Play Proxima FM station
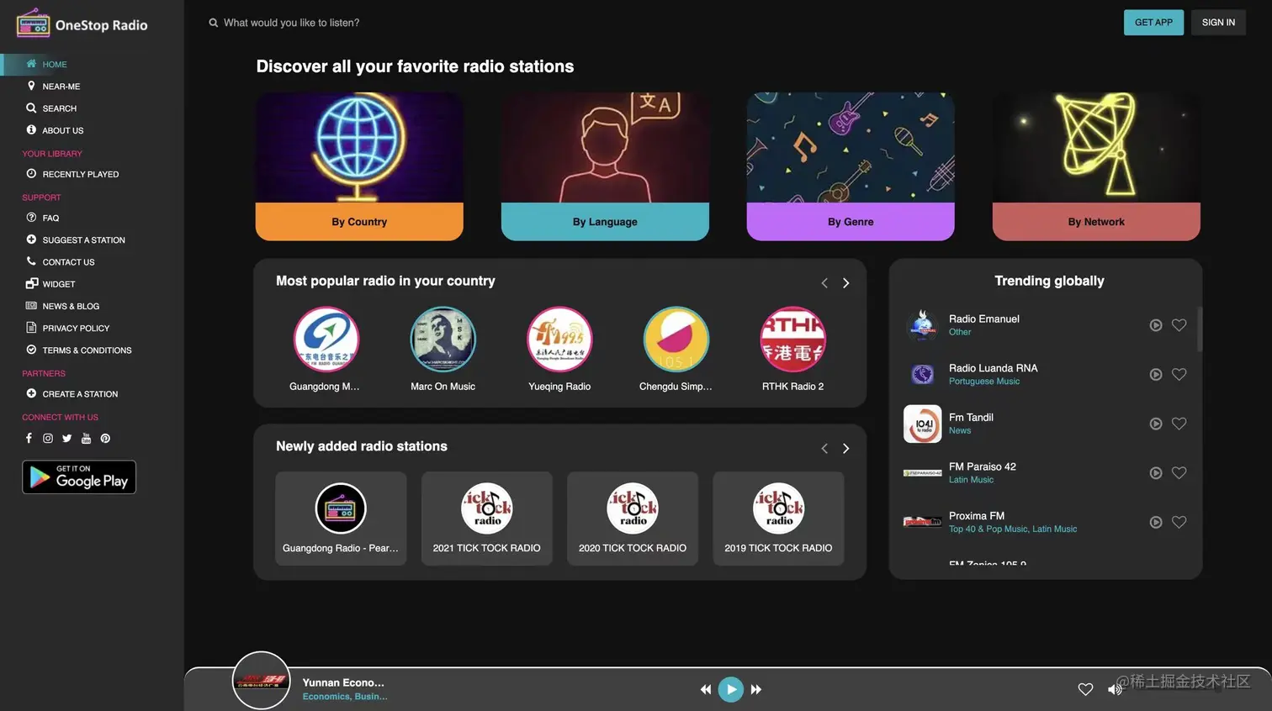 [1156, 522]
